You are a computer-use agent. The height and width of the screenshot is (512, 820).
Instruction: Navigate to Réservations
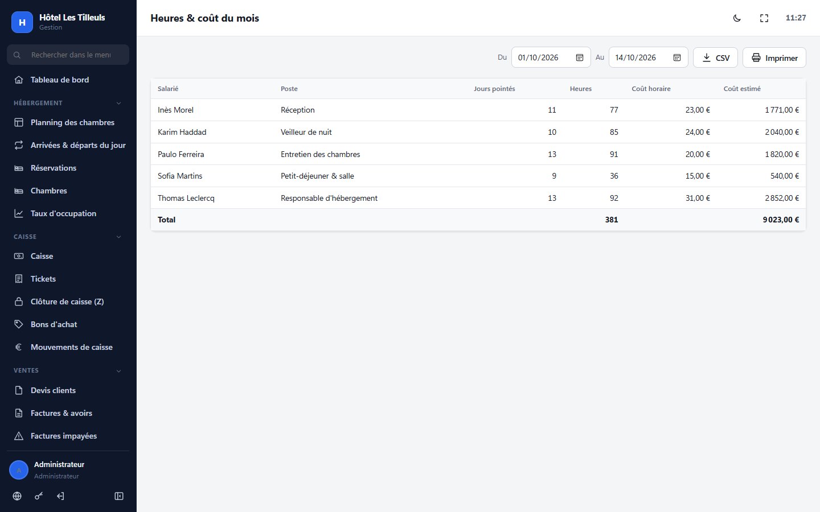[68, 168]
